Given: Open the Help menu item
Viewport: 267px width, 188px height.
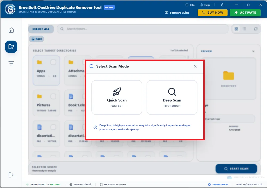Looking at the screenshot, I should [x=205, y=5].
